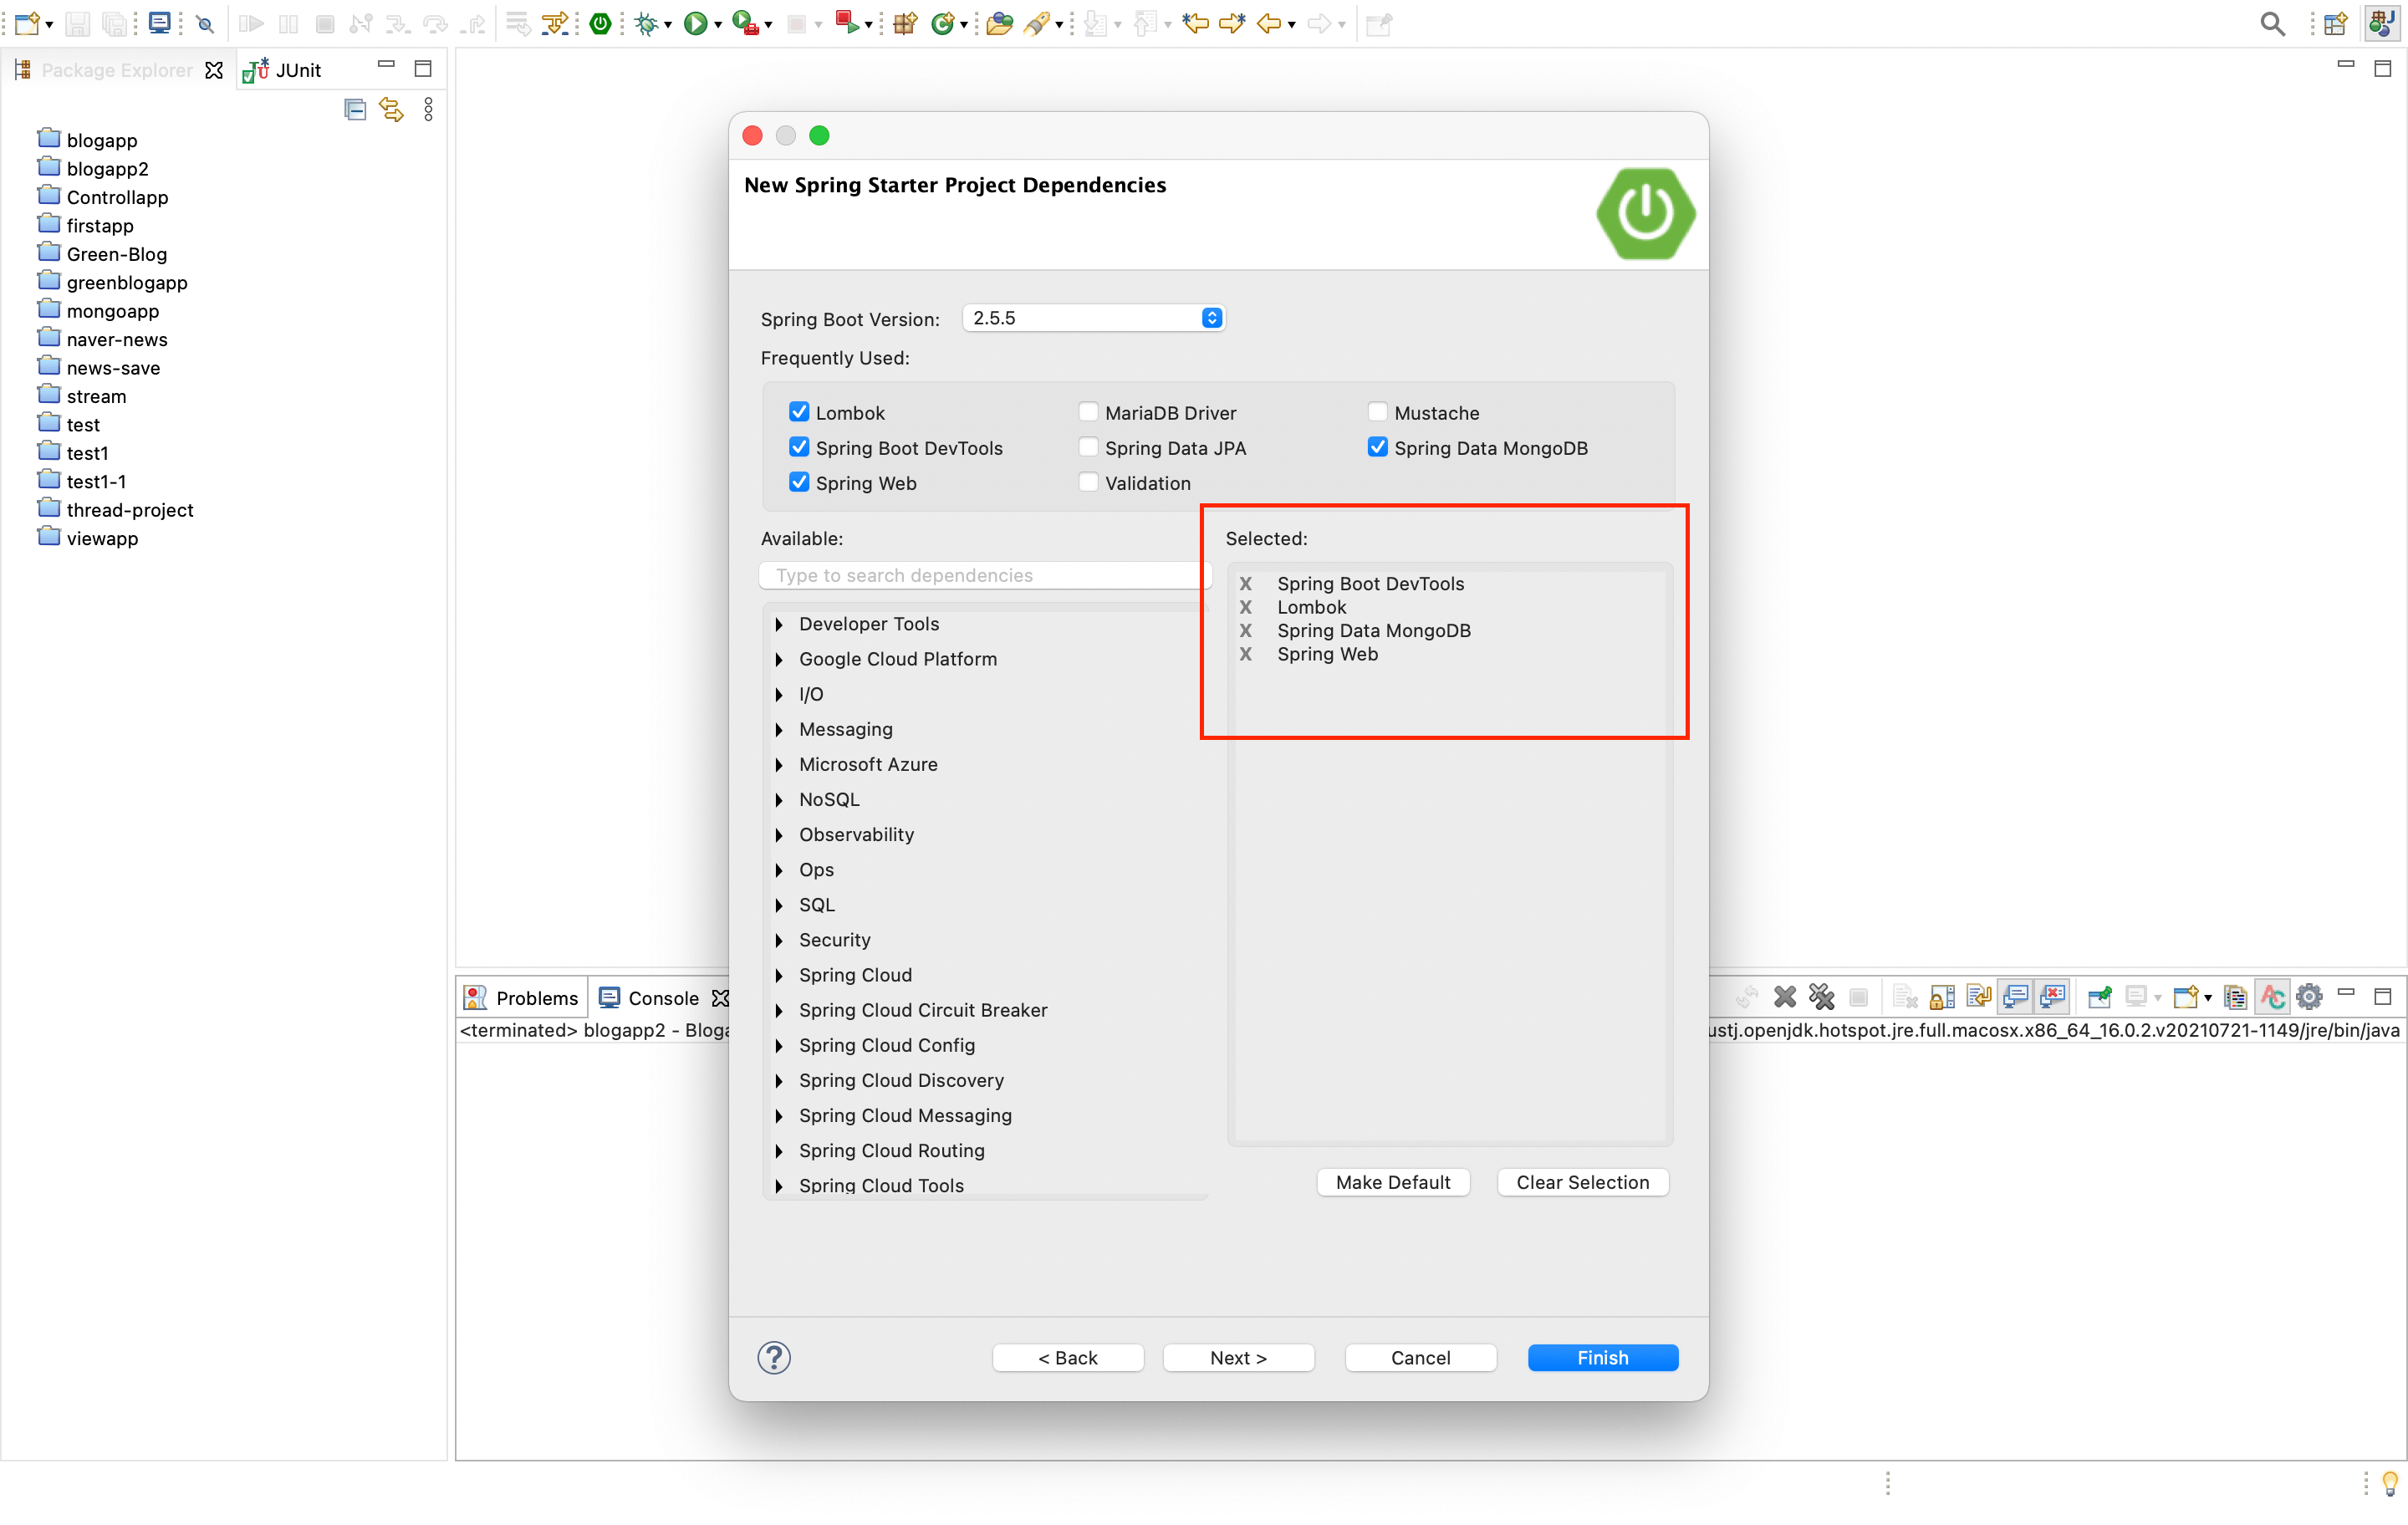Check the Spring Data JPA checkbox
Screen dimensions: 2408x1525
[1088, 447]
